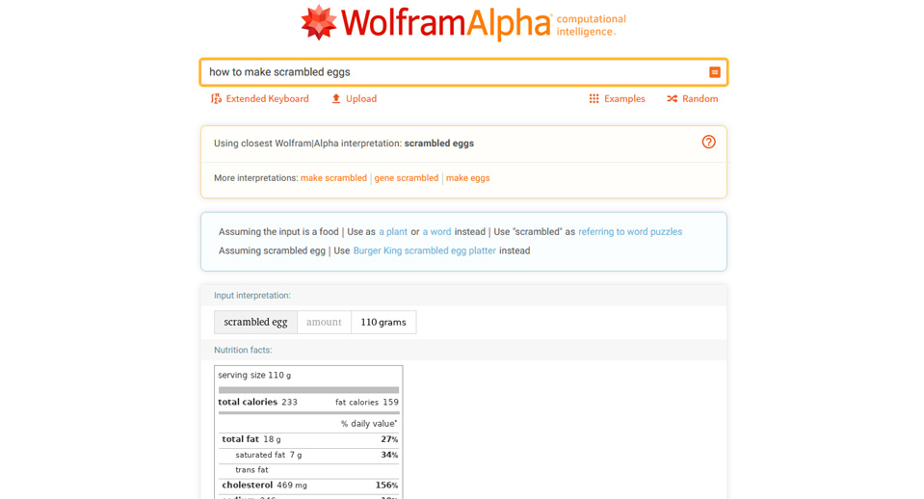Image resolution: width=924 pixels, height=499 pixels.
Task: Click the 156% cholesterol daily value
Action: click(x=386, y=486)
